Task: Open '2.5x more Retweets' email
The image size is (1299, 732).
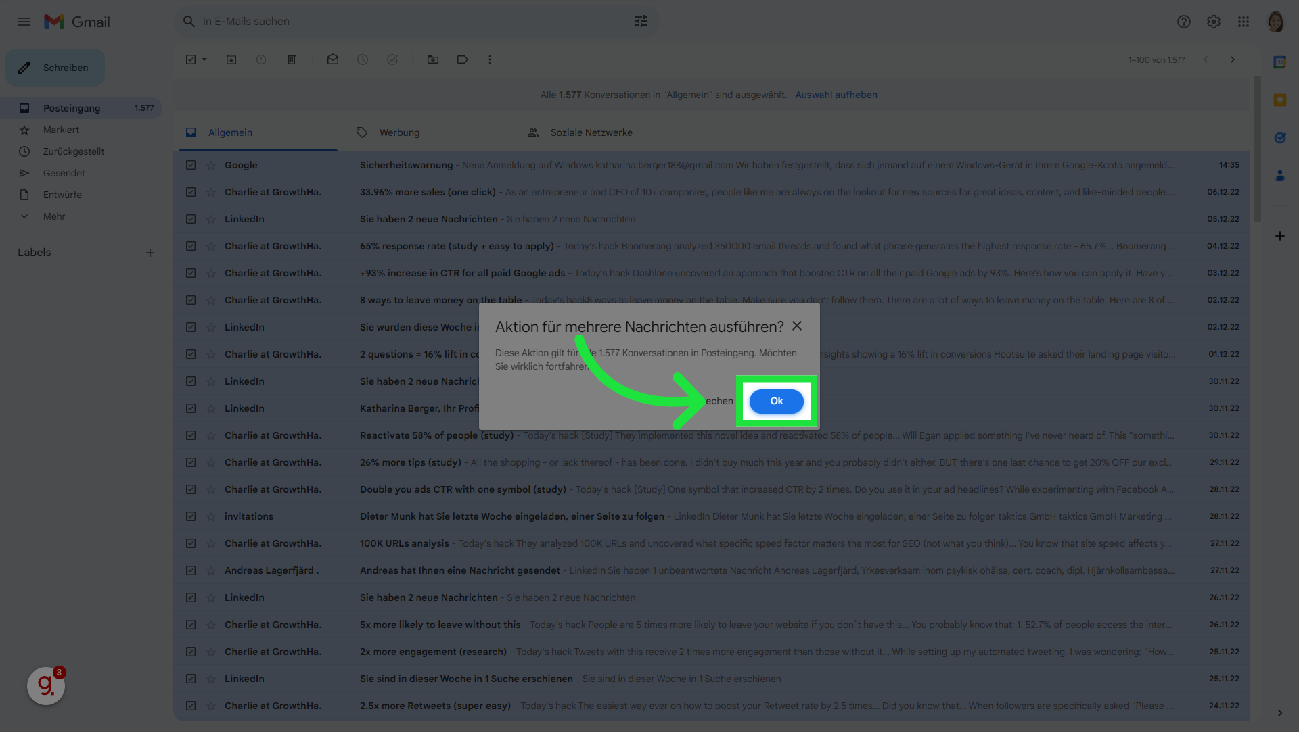Action: (712, 706)
